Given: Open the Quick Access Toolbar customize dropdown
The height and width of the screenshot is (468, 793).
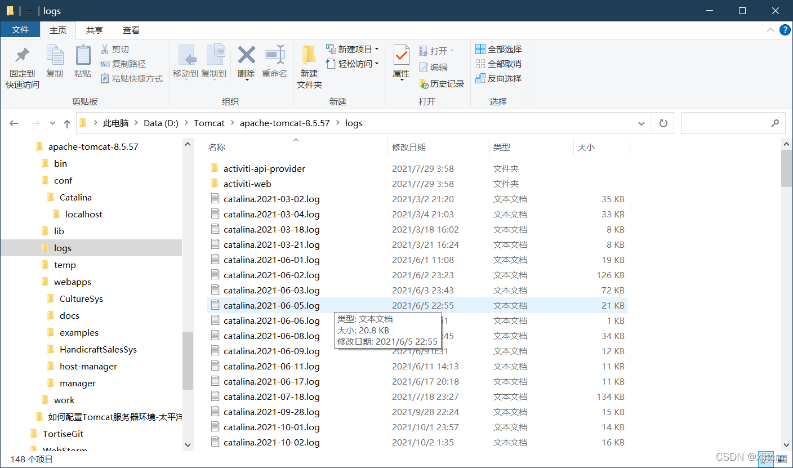Looking at the screenshot, I should click(x=29, y=11).
